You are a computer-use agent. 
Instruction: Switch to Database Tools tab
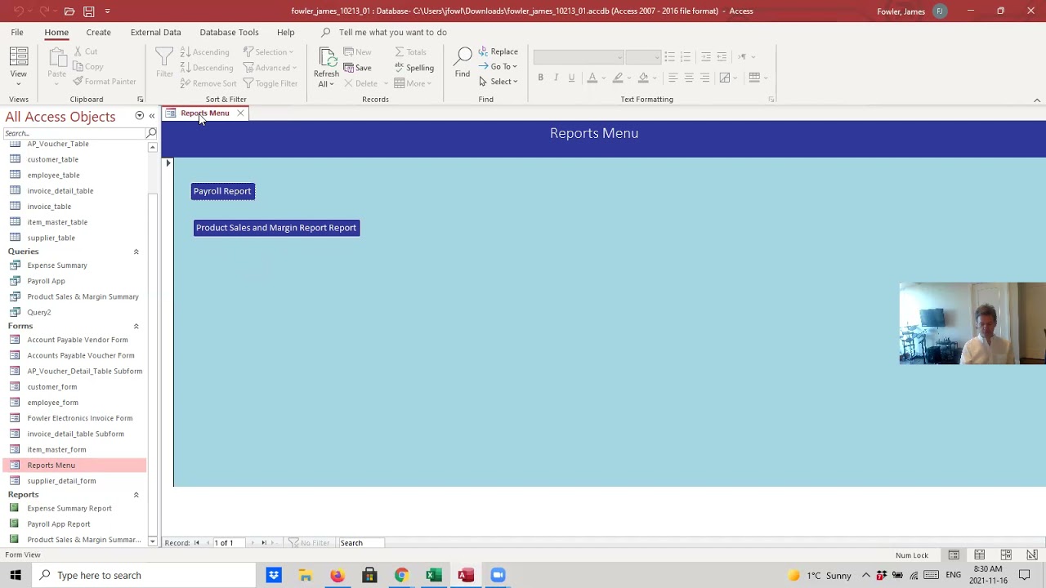pos(229,32)
